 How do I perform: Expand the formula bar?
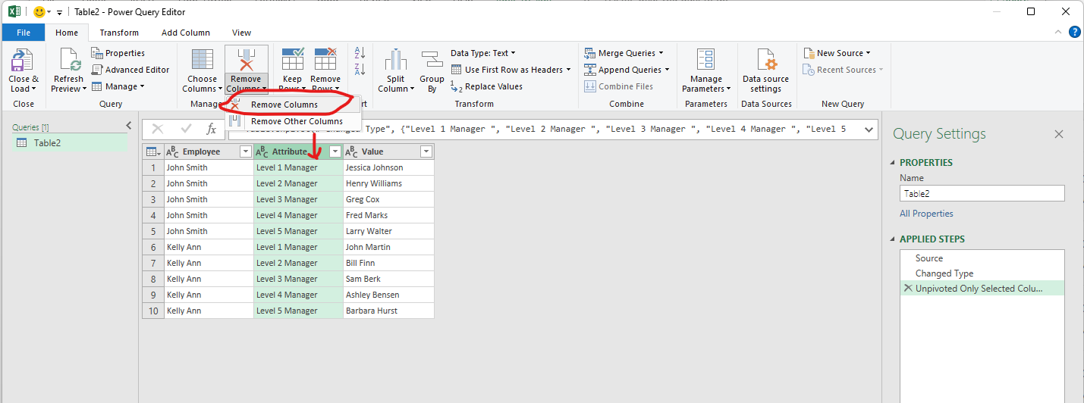pyautogui.click(x=869, y=130)
